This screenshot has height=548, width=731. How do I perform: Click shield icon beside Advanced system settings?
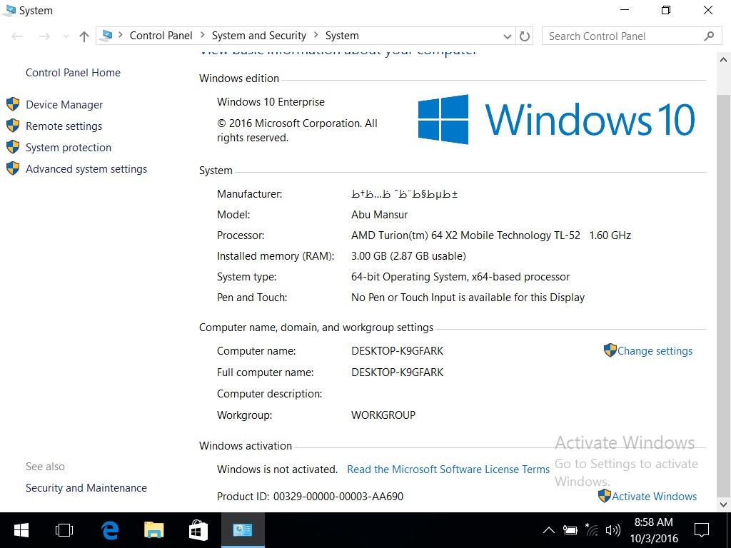13,168
